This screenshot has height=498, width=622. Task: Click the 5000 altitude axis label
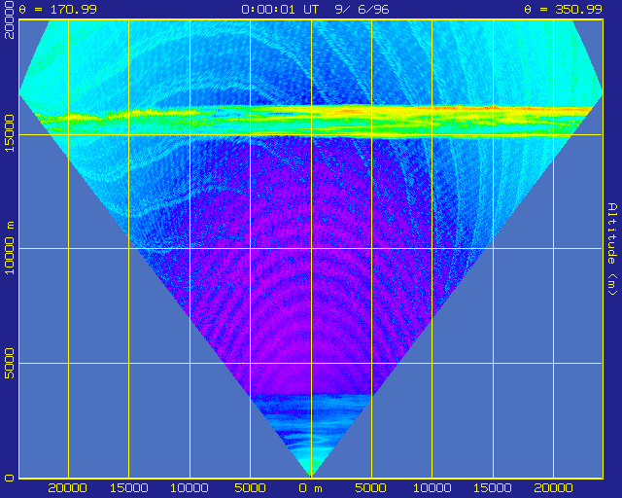[x=9, y=363]
